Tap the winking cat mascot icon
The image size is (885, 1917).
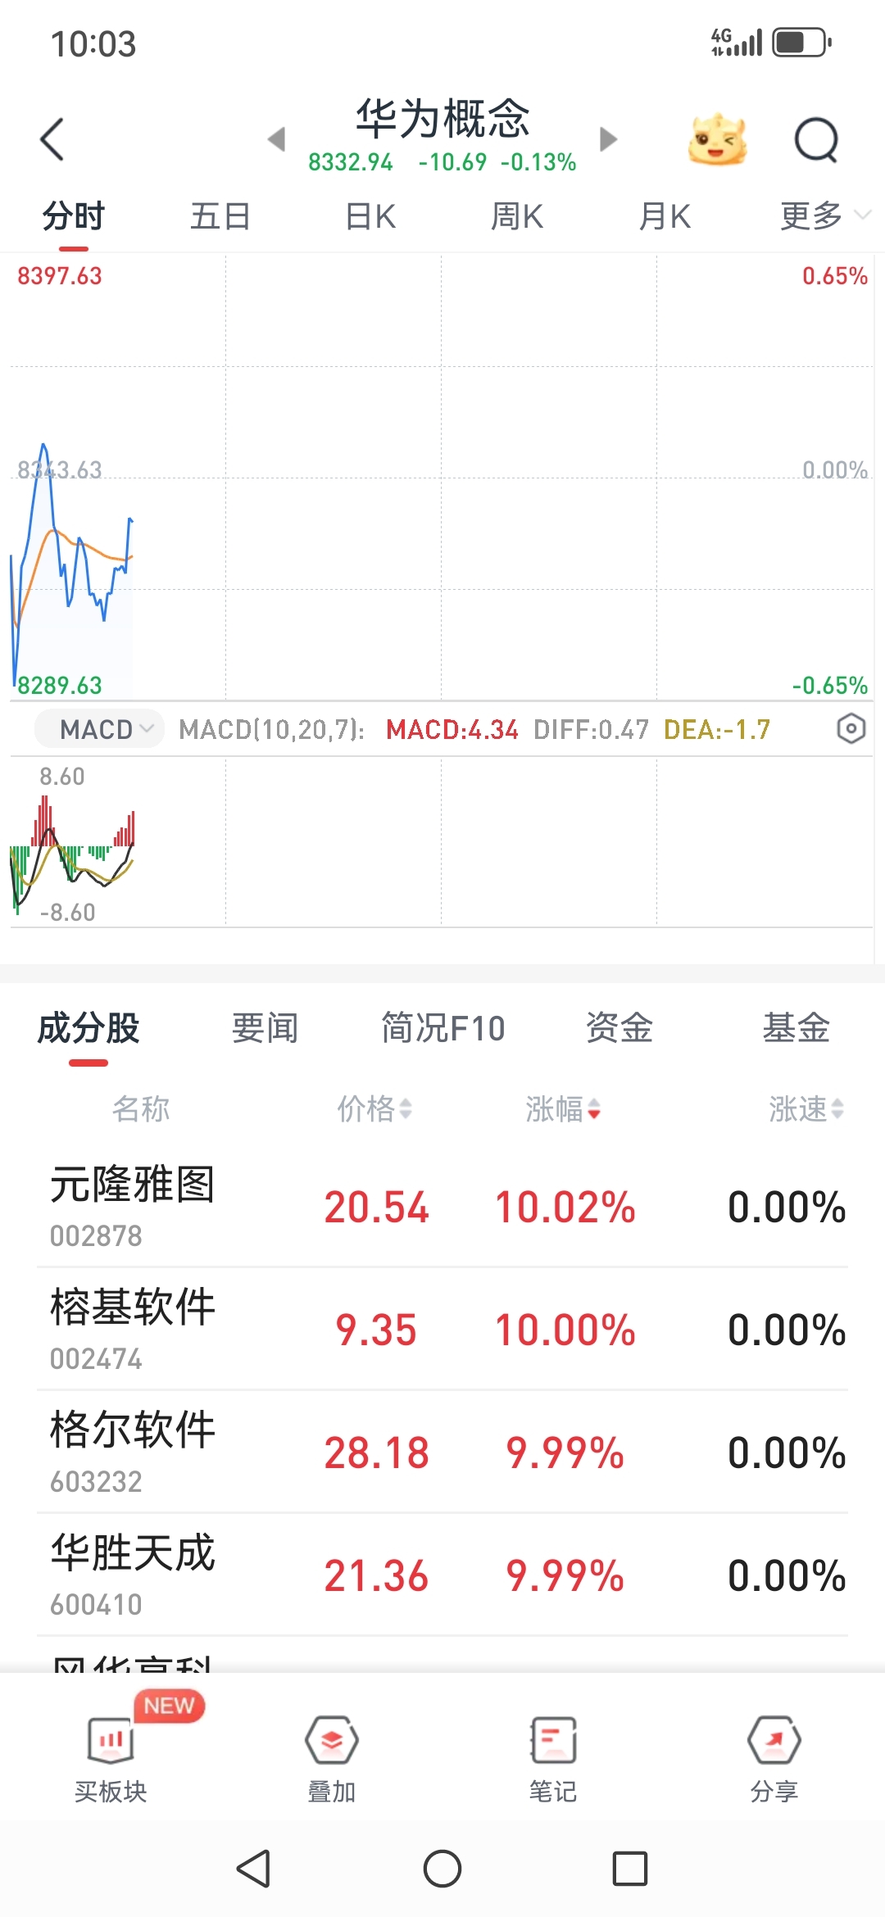pyautogui.click(x=718, y=139)
